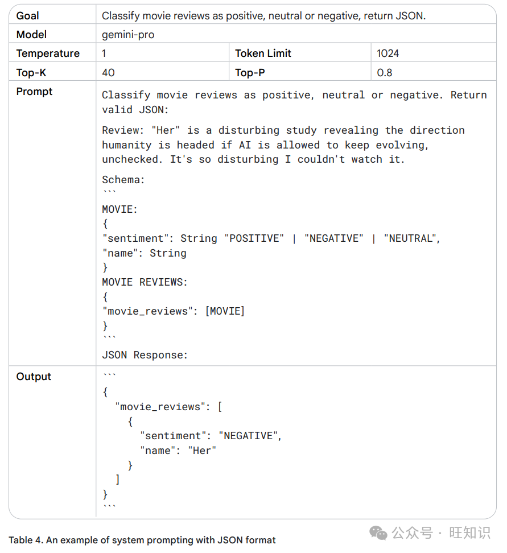The height and width of the screenshot is (553, 507).
Task: Click the WeChat logo icon in watermark
Action: click(378, 533)
